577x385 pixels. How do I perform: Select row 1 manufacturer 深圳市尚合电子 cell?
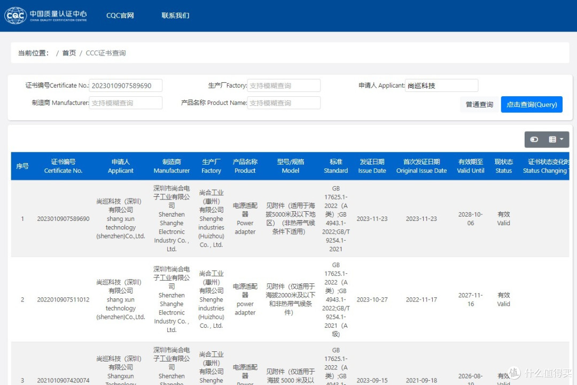pos(171,219)
